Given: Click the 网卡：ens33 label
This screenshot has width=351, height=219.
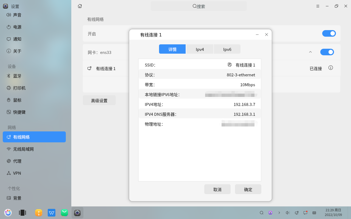Looking at the screenshot, I should 100,52.
